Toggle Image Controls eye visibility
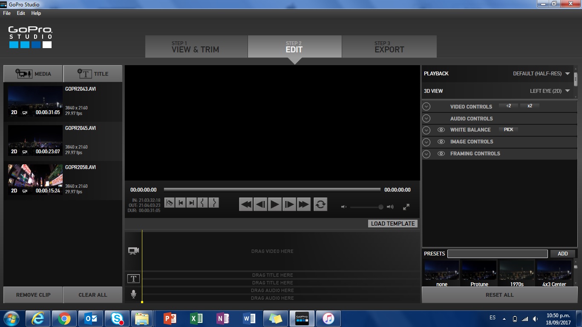582x327 pixels. point(441,142)
